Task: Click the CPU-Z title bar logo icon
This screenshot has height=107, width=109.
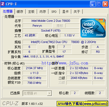Action: pos(2,4)
